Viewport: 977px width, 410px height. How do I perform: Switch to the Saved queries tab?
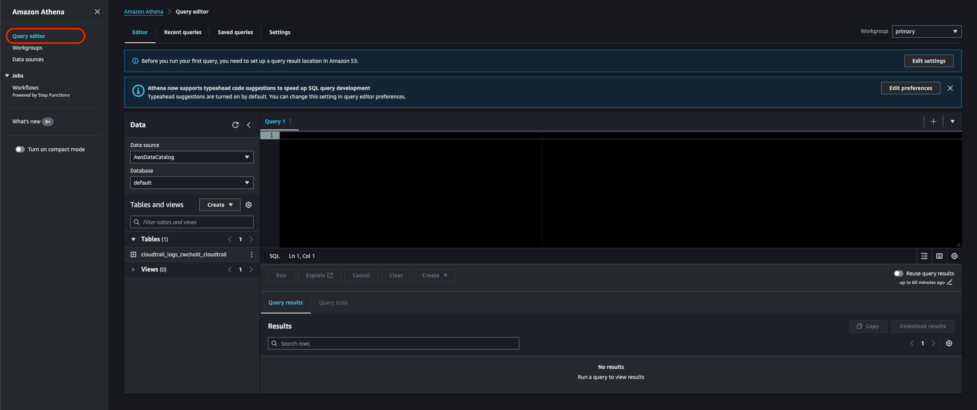[235, 32]
